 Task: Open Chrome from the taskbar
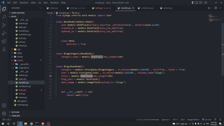pyautogui.click(x=31, y=124)
